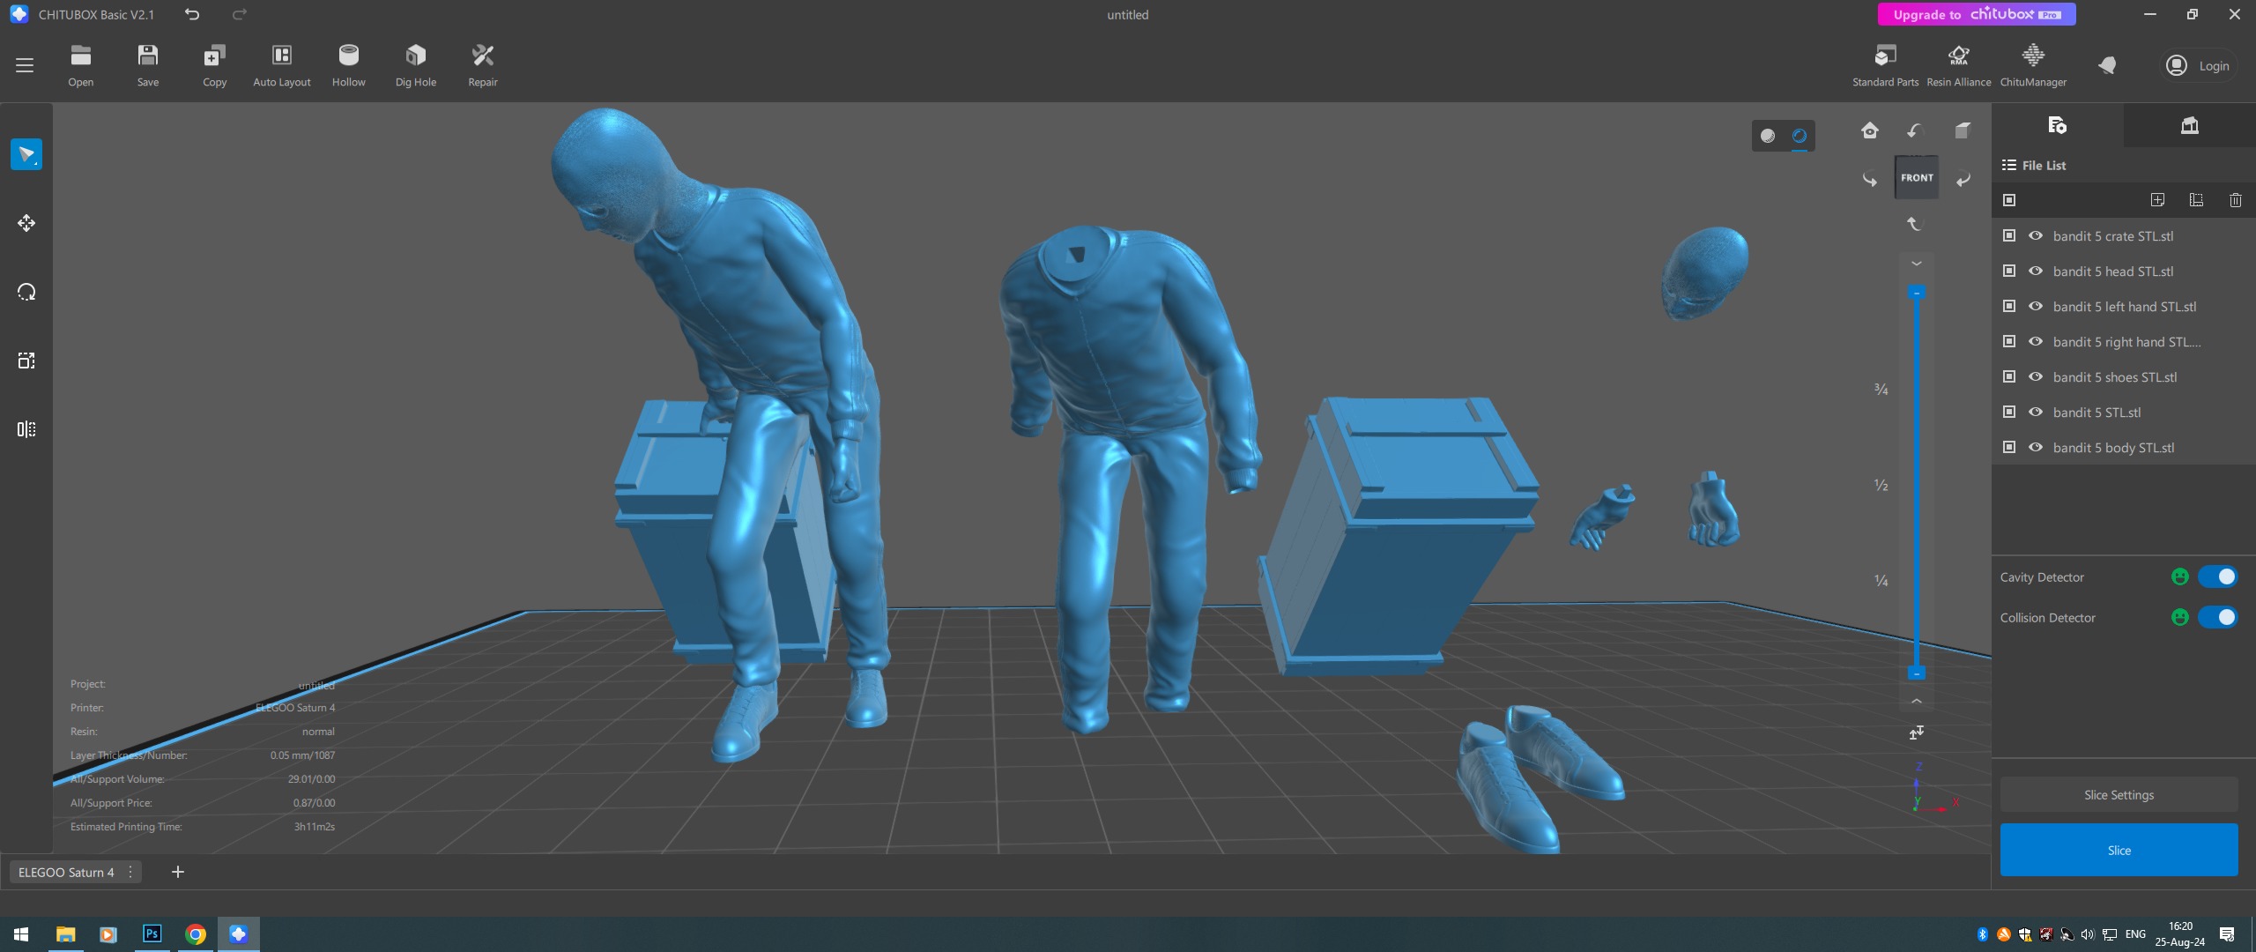Click the blue Slice button
2256x952 pixels.
2119,850
